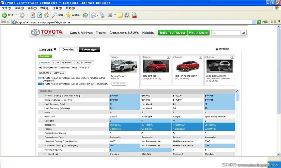Select the FEATURE filter tab
Viewport: 281px width, 168px height.
[x=67, y=62]
